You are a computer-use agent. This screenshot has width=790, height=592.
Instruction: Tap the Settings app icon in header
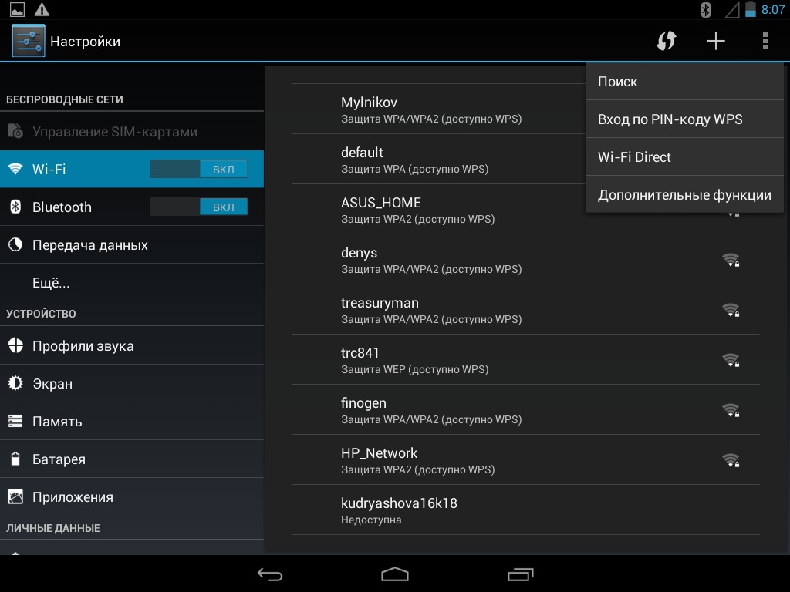(x=29, y=41)
